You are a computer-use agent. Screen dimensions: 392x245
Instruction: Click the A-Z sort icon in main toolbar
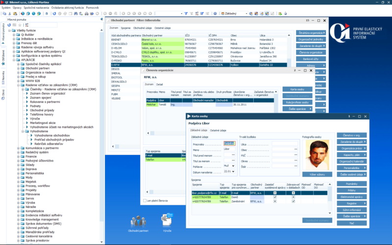(x=197, y=14)
